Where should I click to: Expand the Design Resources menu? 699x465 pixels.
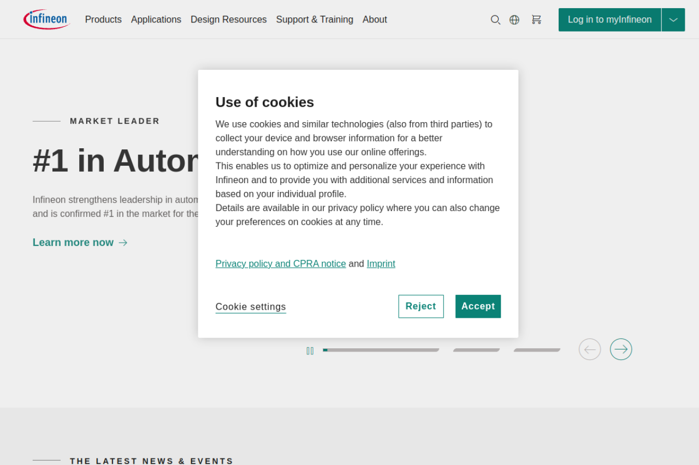(x=228, y=20)
